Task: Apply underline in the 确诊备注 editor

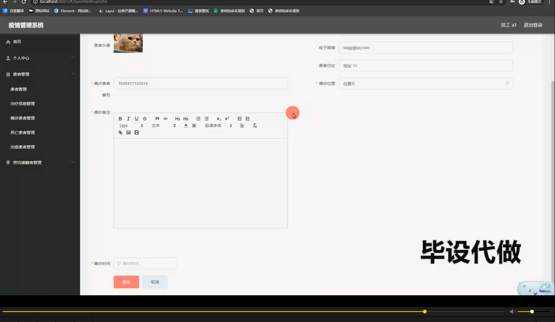Action: [x=136, y=118]
